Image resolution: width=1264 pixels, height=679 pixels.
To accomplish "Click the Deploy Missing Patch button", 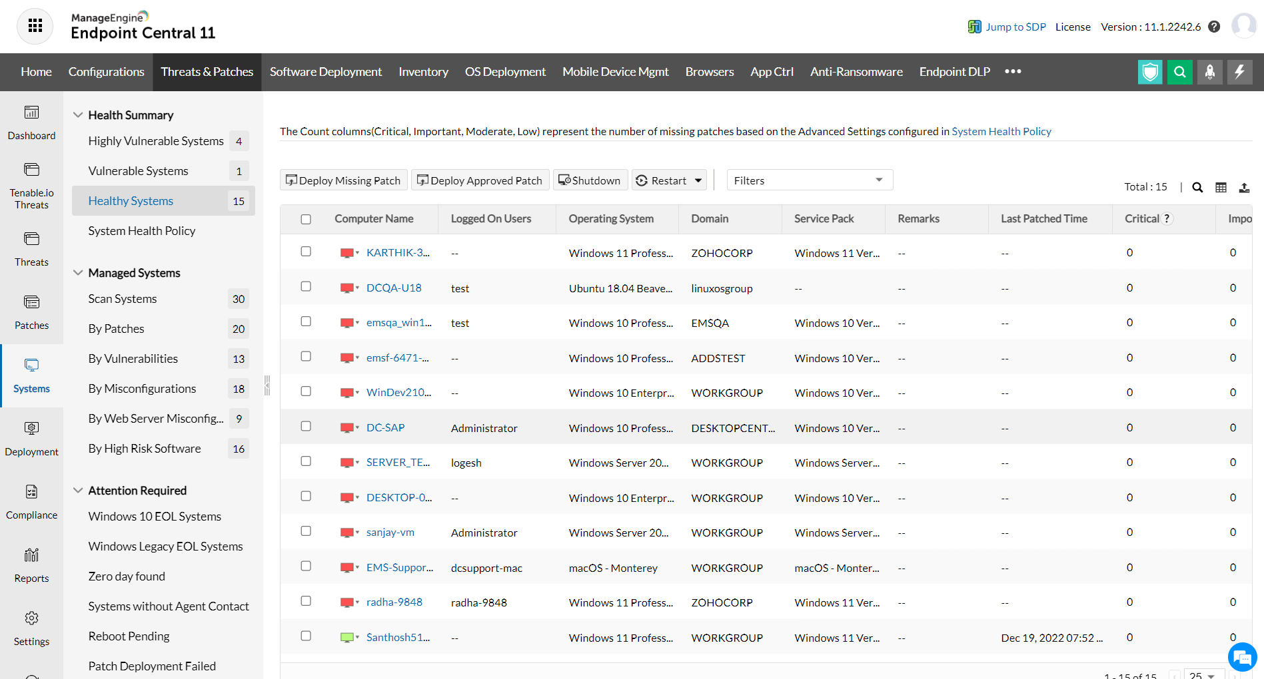I will pos(343,180).
